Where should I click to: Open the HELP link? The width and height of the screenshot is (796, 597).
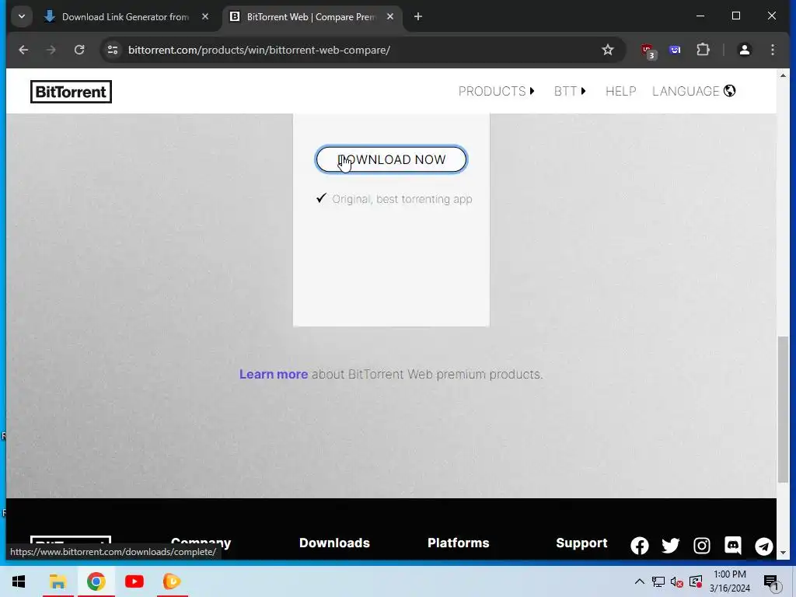click(x=620, y=92)
